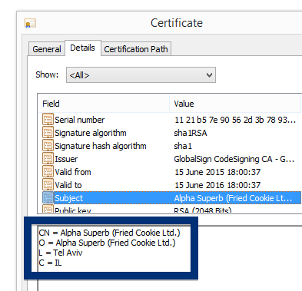Viewport: 302px width, 291px height.
Task: Click the certificate icon in title bar
Action: 30,23
